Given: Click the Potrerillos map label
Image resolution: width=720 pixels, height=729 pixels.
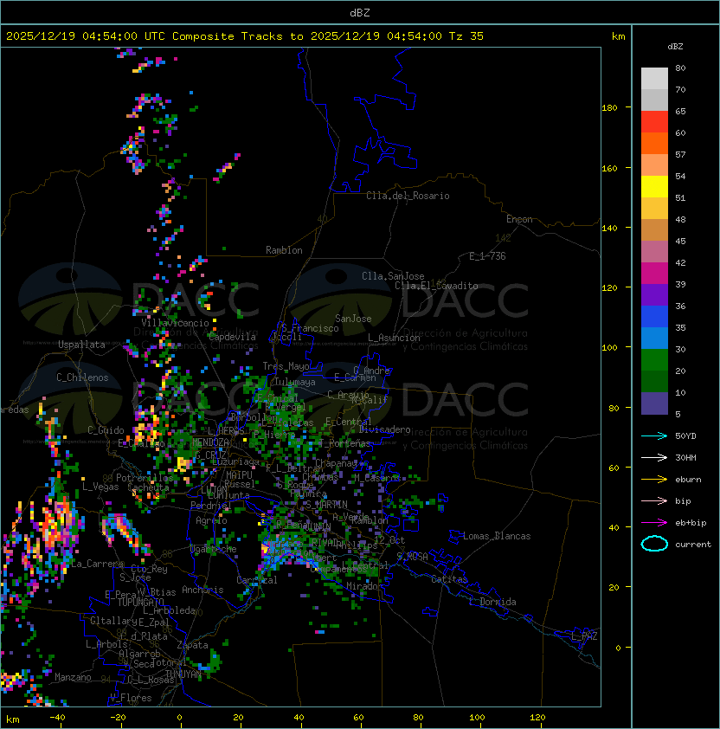Looking at the screenshot, I should 145,478.
